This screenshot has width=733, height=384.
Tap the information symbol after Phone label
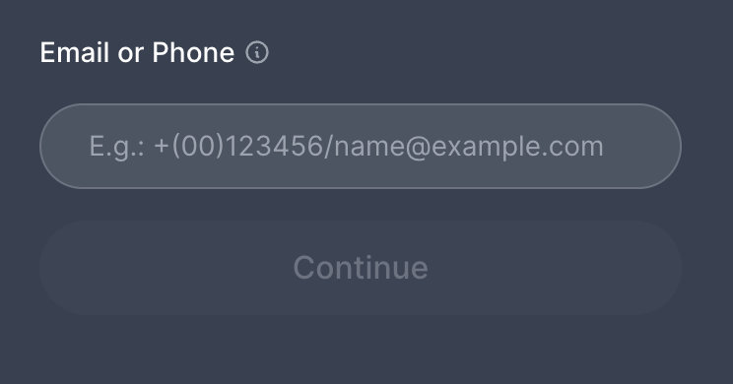[x=257, y=52]
